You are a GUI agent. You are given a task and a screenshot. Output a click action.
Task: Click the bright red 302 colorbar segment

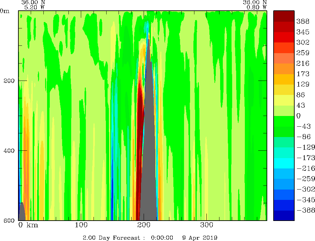click(284, 37)
